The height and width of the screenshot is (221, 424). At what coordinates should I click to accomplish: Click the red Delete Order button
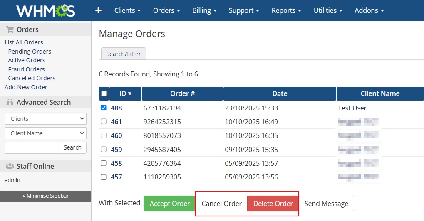pyautogui.click(x=273, y=204)
